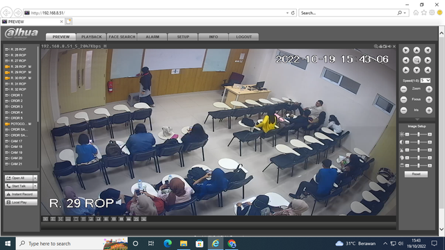Screen dimensions: 445x250
Task: Move camera diagonally up-left with PTZ arrow
Action: pyautogui.click(x=406, y=50)
